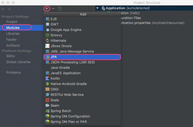This screenshot has height=127, width=193.
Task: Open Facets settings
Action: pos(11,40)
